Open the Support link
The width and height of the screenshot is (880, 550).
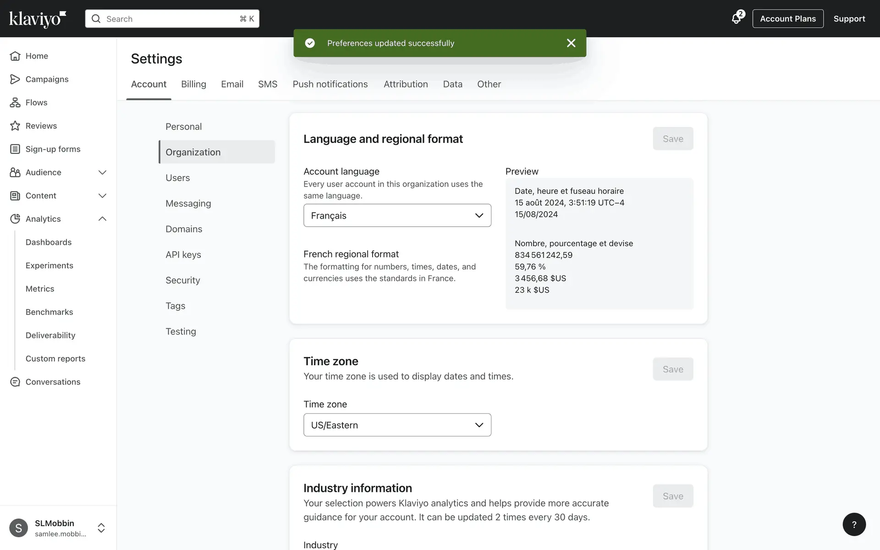click(x=849, y=19)
